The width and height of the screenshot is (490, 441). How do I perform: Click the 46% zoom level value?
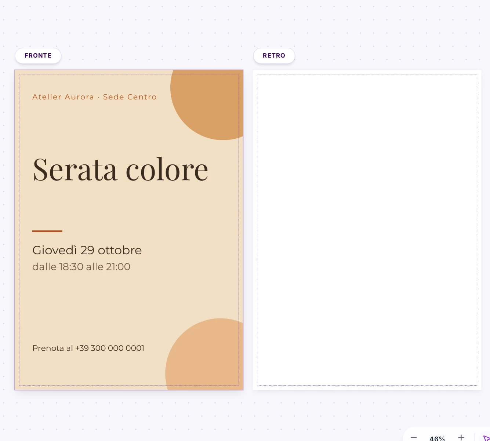pyautogui.click(x=437, y=438)
